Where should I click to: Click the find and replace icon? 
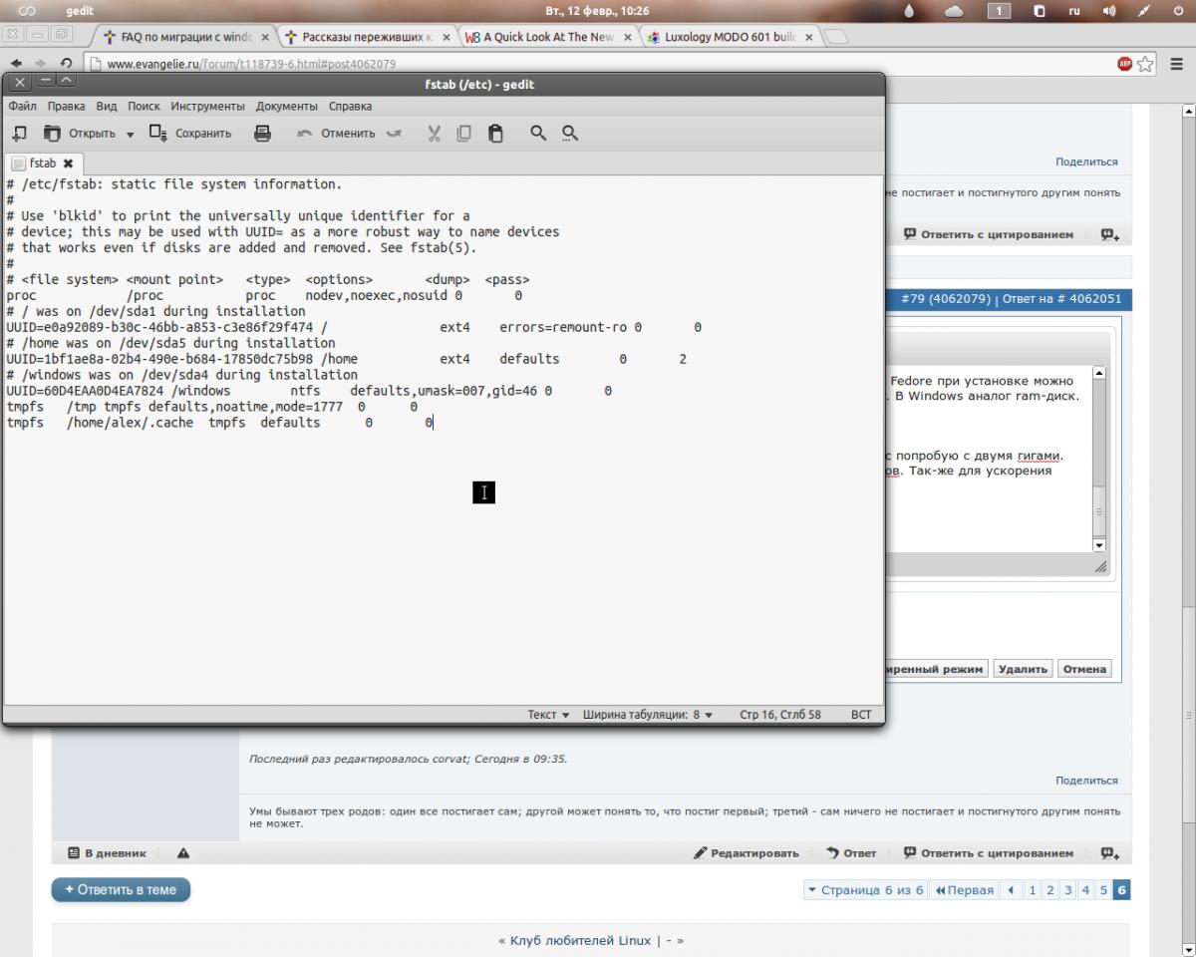[x=570, y=133]
